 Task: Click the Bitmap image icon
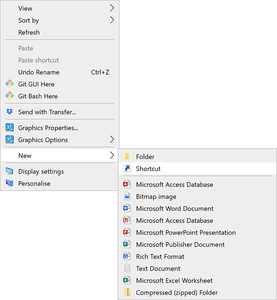point(127,196)
